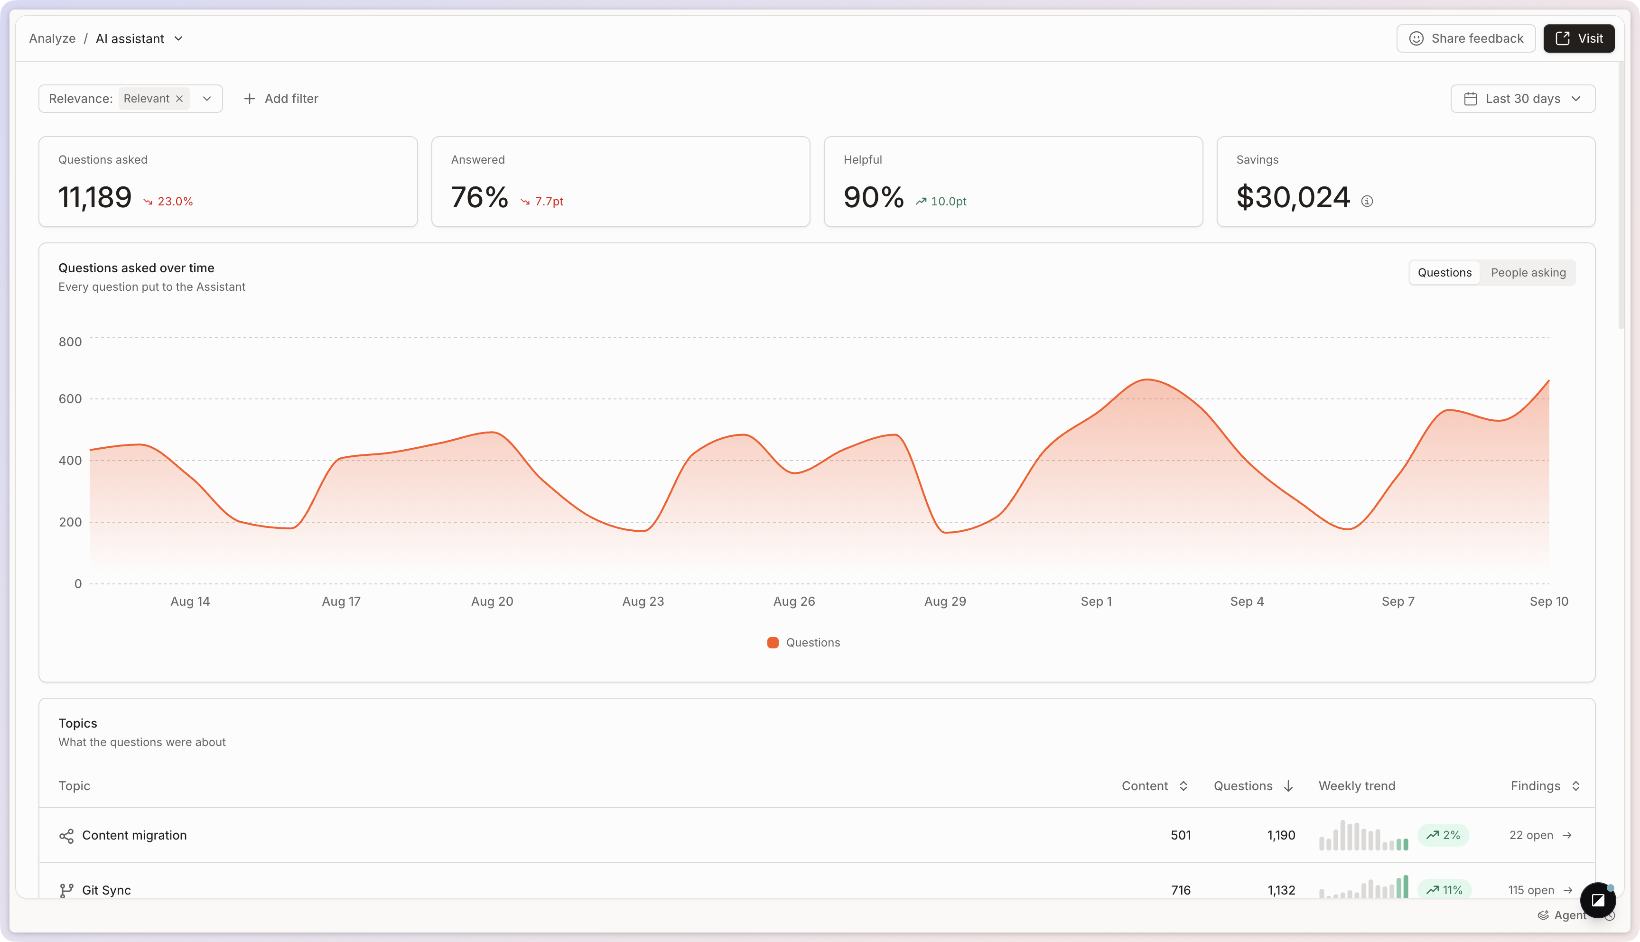The height and width of the screenshot is (942, 1640).
Task: Open the Content migration topic row
Action: coord(817,835)
